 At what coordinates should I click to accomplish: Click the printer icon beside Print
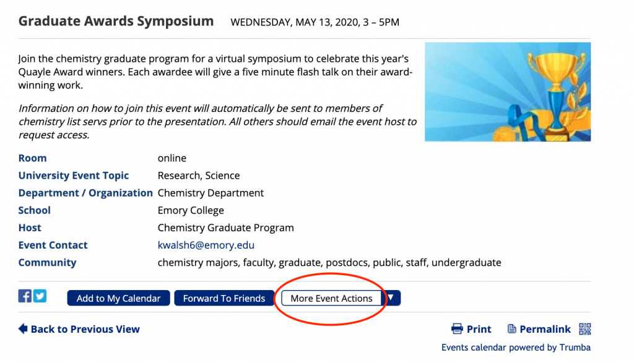[x=457, y=328]
